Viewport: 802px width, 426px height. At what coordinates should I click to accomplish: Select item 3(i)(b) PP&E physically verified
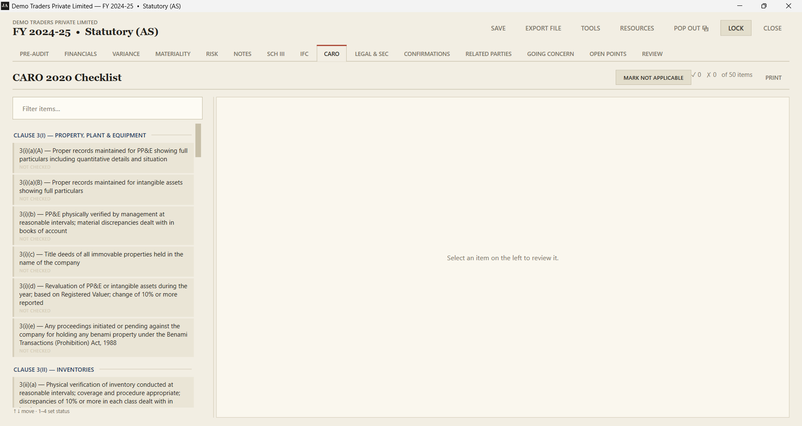point(103,226)
